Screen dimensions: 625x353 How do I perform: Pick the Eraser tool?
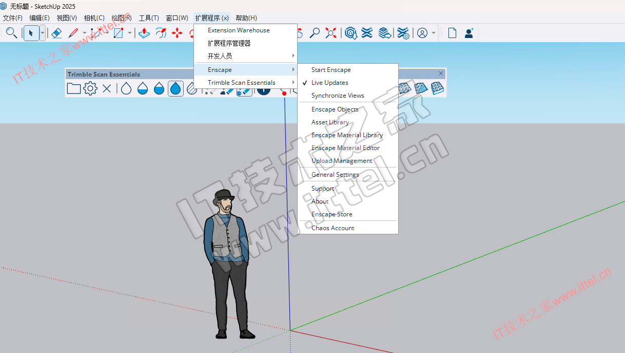click(56, 33)
